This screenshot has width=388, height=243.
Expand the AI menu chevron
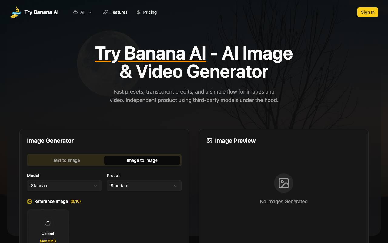[90, 12]
